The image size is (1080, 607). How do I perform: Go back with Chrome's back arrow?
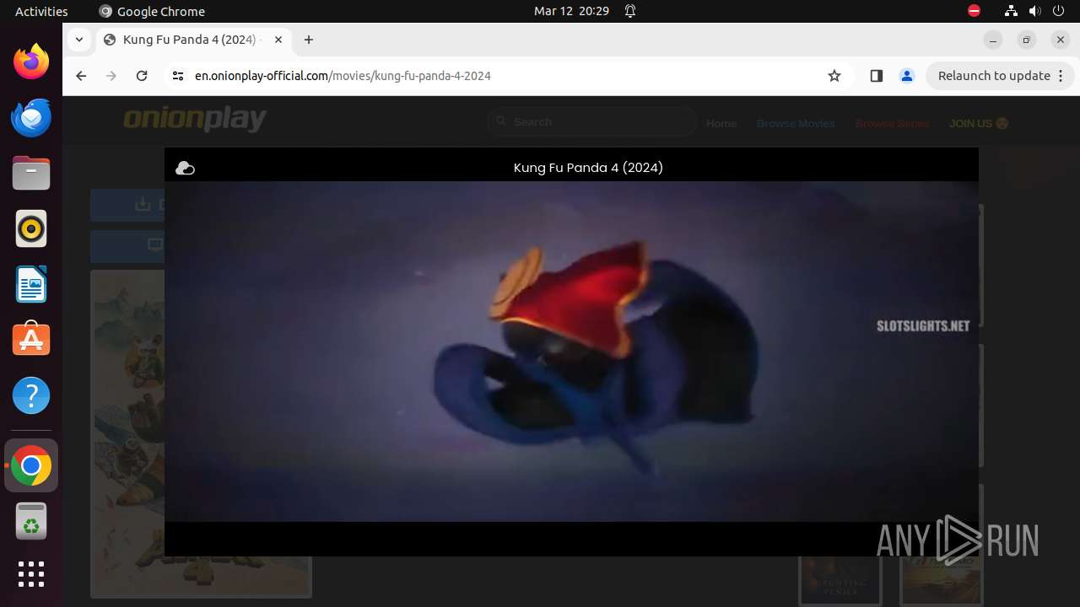81,76
